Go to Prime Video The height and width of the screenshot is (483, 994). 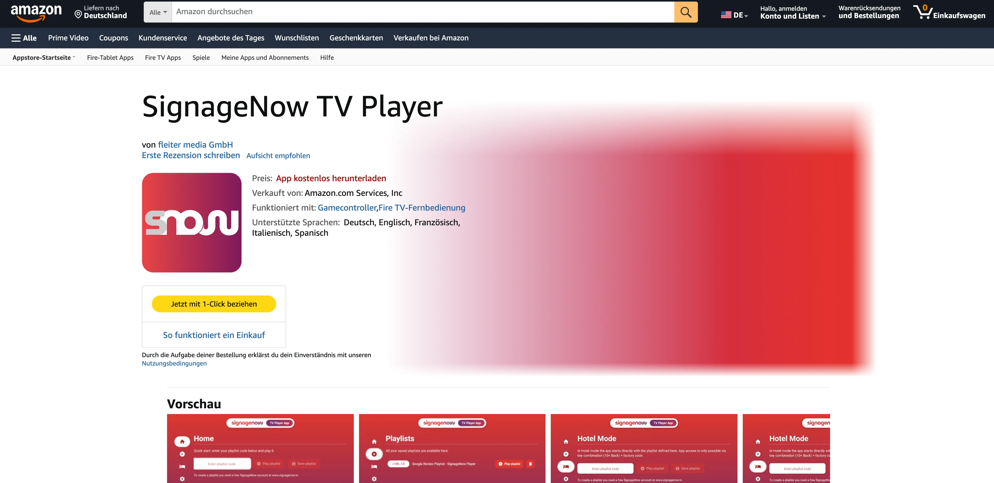(68, 38)
